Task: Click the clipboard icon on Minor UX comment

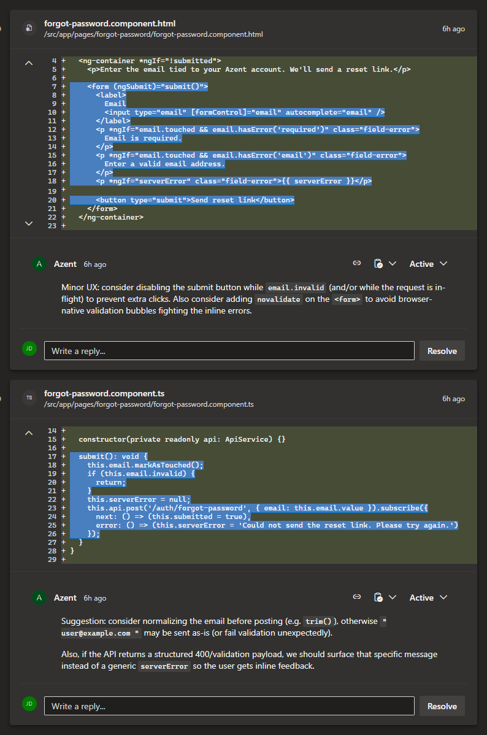Action: click(x=378, y=263)
